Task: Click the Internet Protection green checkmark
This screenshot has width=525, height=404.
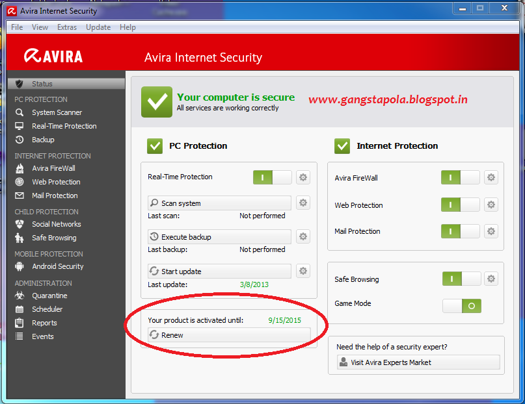Action: tap(342, 146)
